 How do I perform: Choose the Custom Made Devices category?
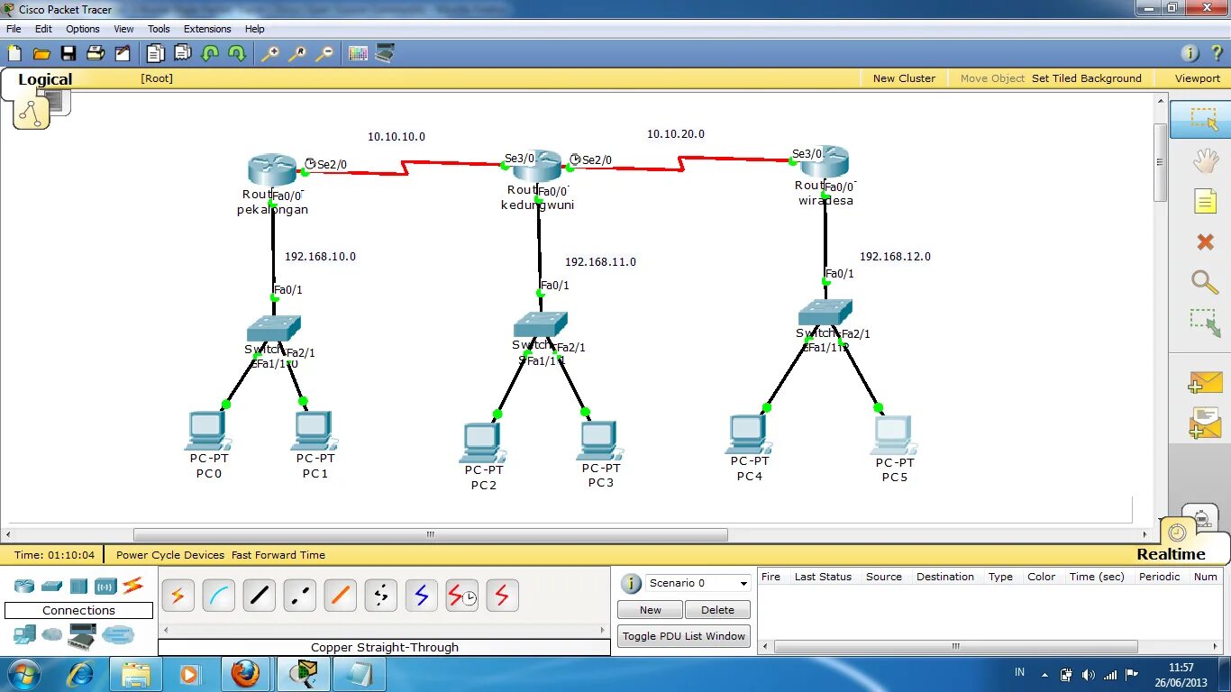[x=82, y=637]
